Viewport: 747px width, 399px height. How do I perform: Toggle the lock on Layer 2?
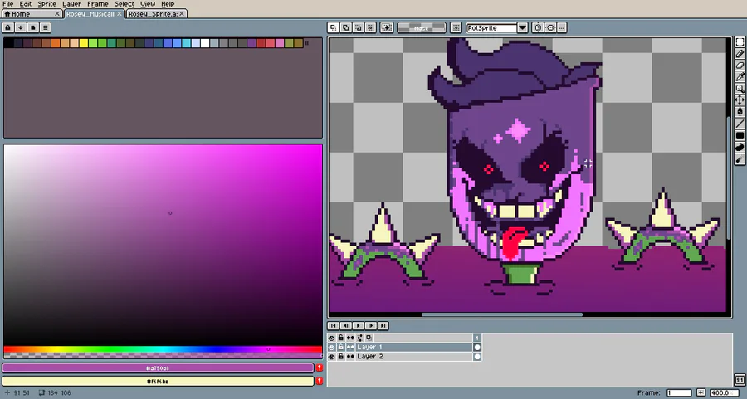point(340,356)
